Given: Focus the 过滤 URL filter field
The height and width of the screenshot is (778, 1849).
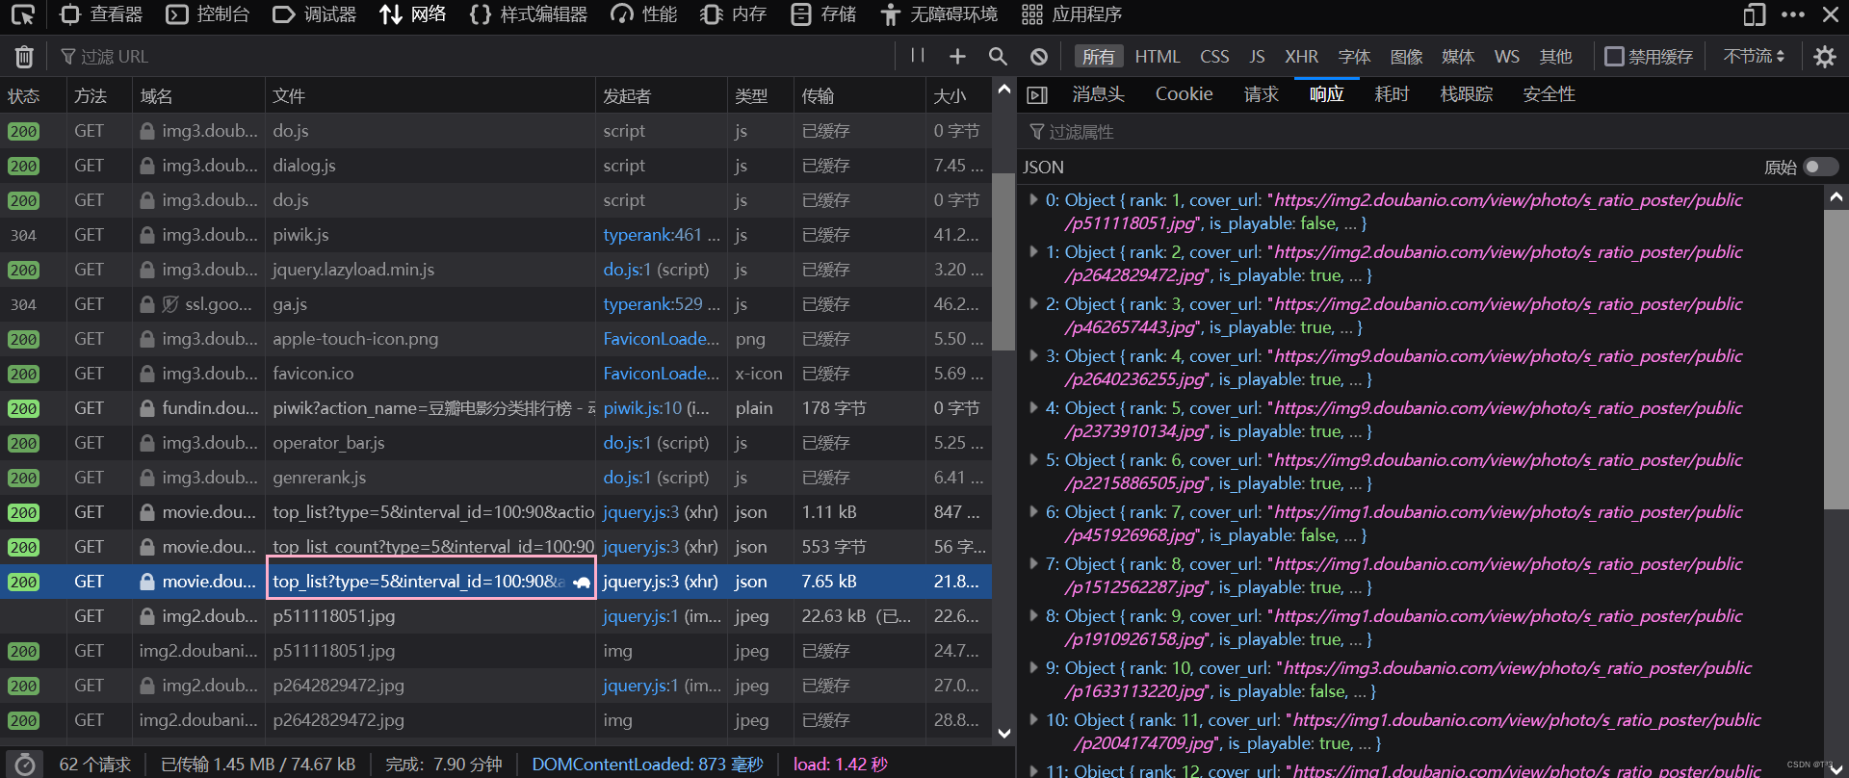Looking at the screenshot, I should pyautogui.click(x=472, y=57).
